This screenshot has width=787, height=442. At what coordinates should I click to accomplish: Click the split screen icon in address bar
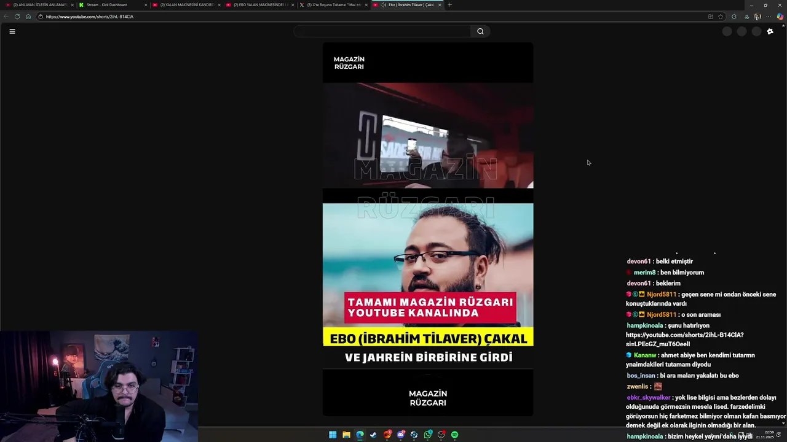point(711,17)
